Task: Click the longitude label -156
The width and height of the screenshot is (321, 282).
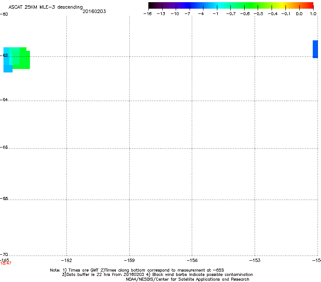Action: click(x=192, y=260)
